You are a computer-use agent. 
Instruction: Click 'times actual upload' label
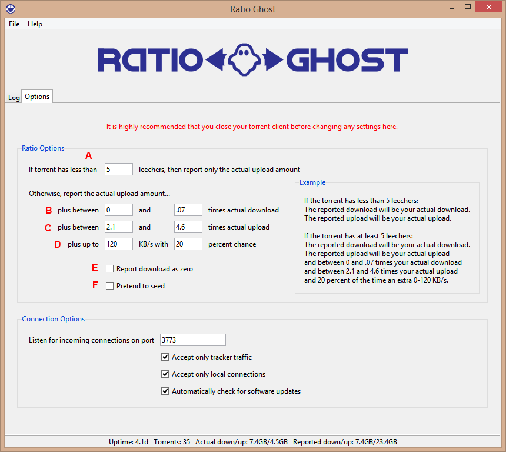(238, 227)
